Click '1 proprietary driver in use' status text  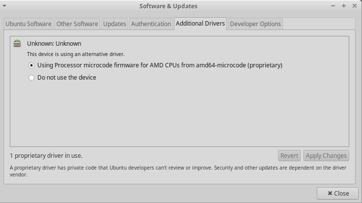[46, 155]
